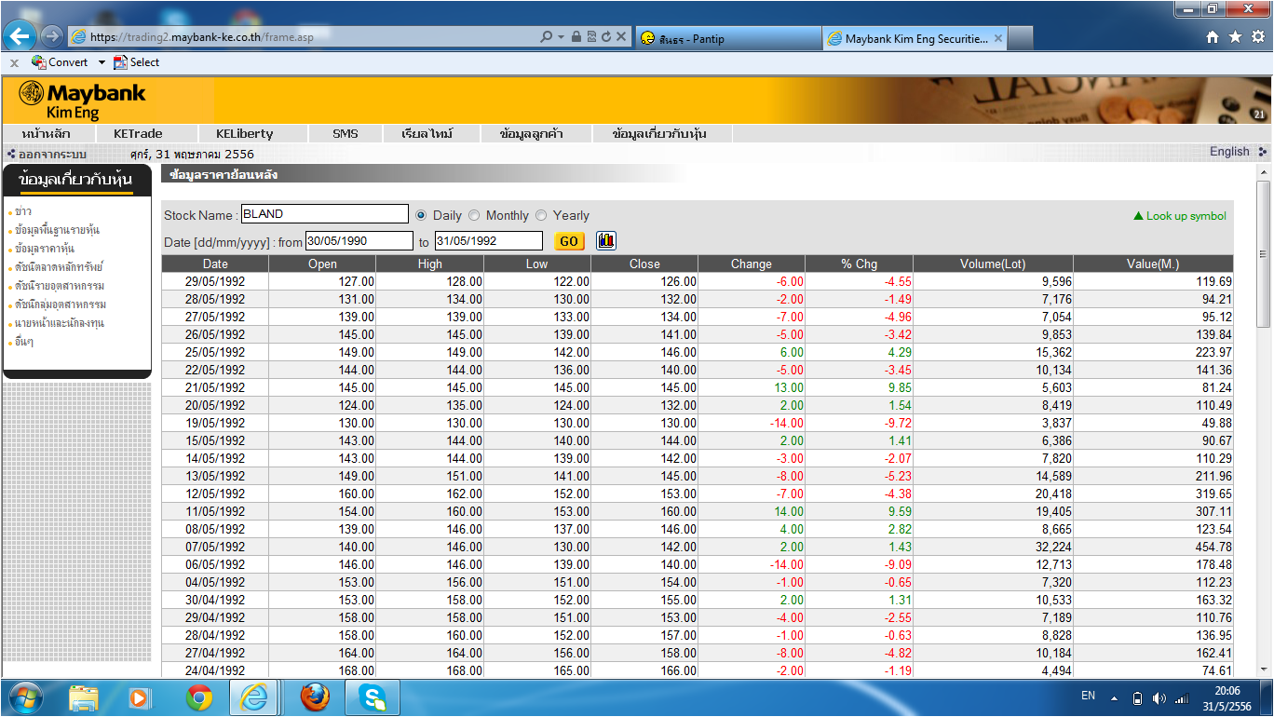This screenshot has height=717, width=1274.
Task: Click the Select toolbar button
Action: click(136, 62)
